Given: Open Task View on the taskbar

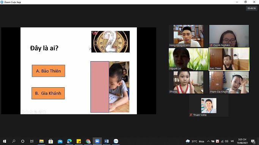Looking at the screenshot, I should (32, 141).
